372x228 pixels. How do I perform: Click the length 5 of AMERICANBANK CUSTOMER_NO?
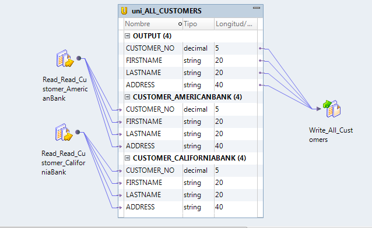(217, 109)
